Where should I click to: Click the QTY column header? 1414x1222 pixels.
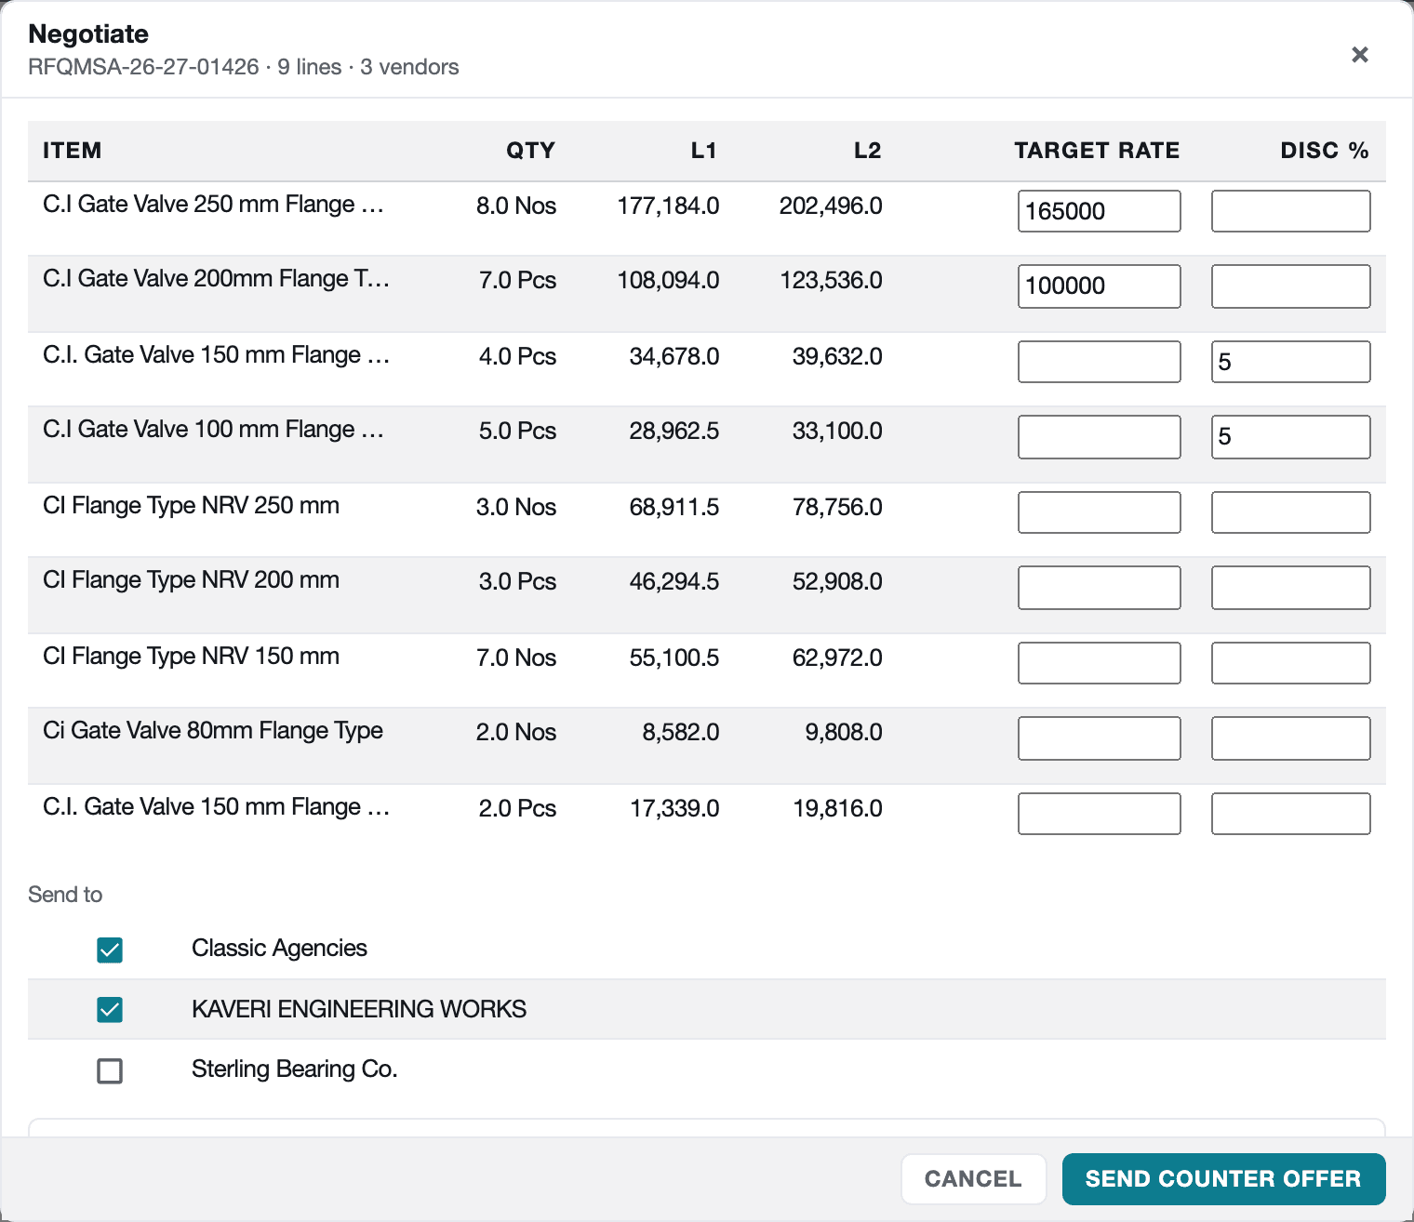[x=530, y=151]
